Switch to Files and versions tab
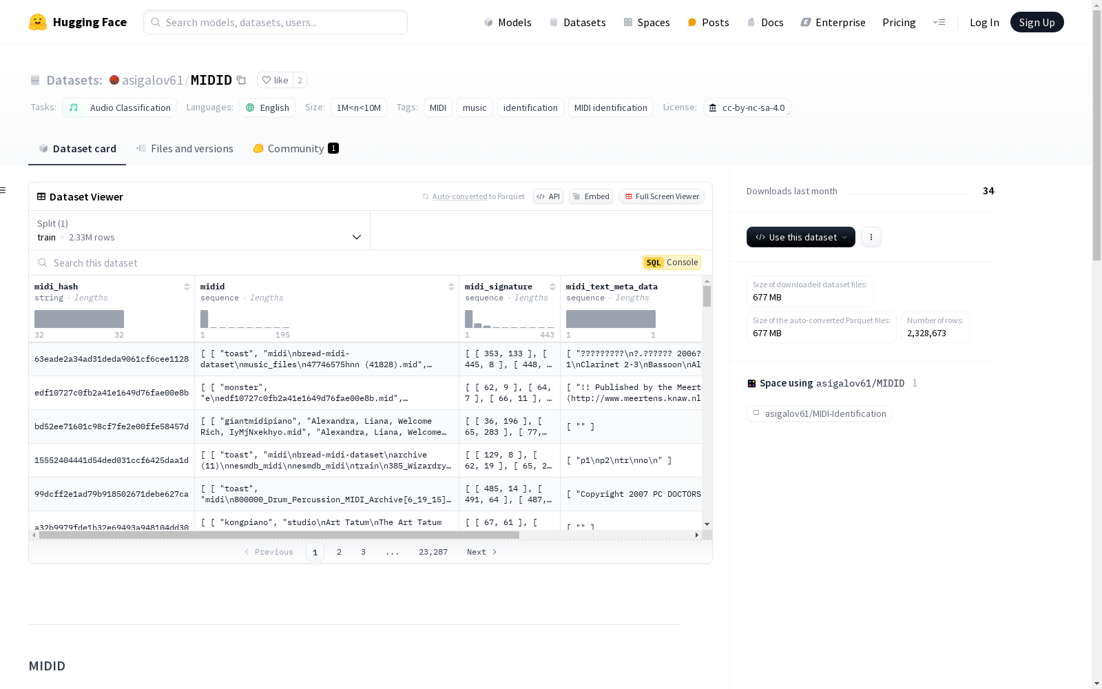Screen dimensions: 1102x689 click(x=185, y=148)
